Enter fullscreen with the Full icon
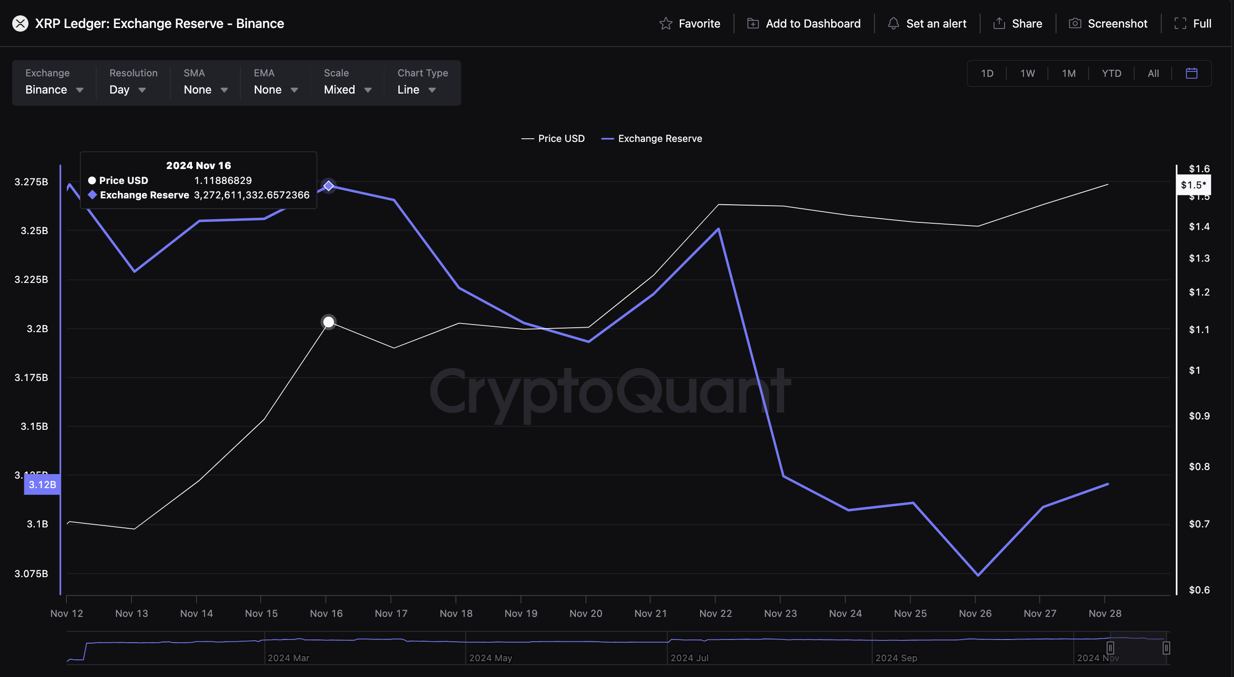 tap(1180, 23)
